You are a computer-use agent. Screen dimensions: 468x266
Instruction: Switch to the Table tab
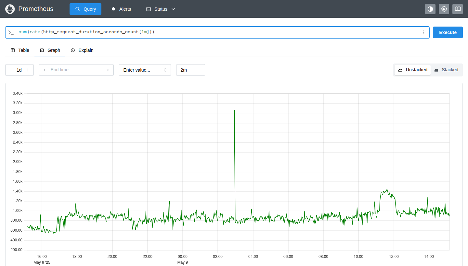[x=20, y=50]
